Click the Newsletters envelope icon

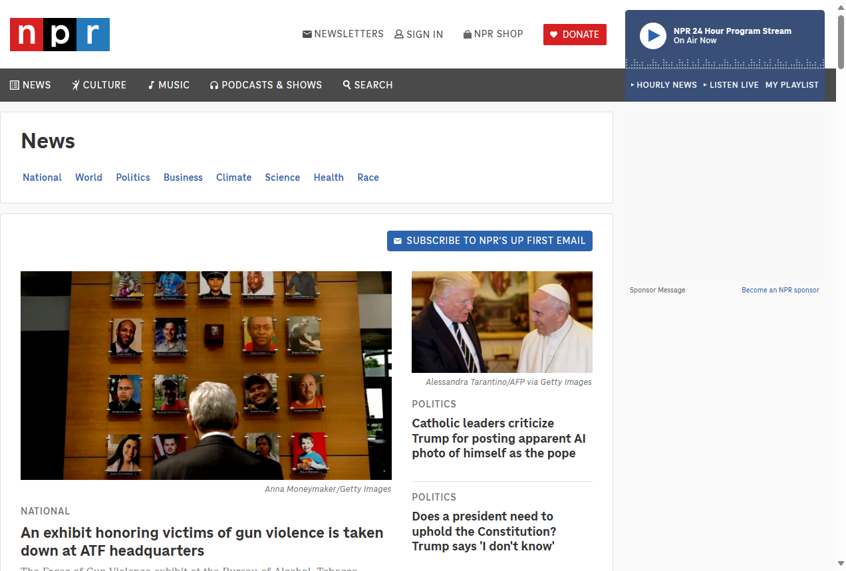[x=307, y=34]
